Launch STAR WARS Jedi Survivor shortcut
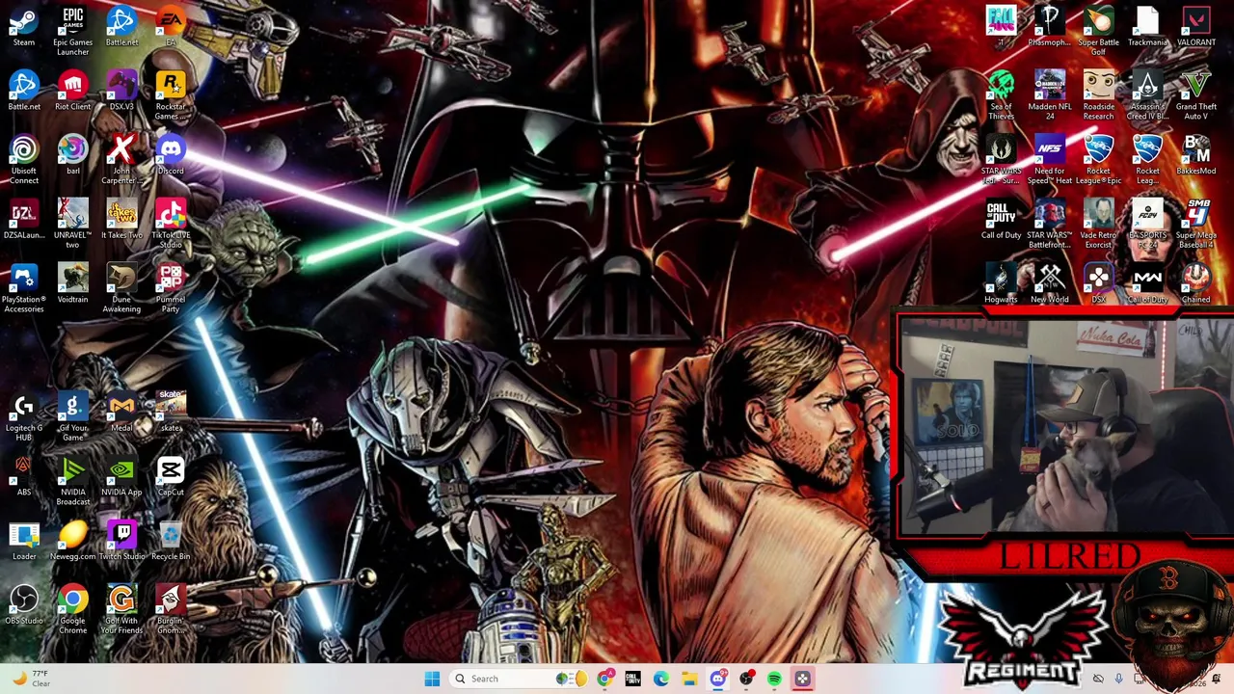Viewport: 1234px width, 694px height. pos(1001,160)
